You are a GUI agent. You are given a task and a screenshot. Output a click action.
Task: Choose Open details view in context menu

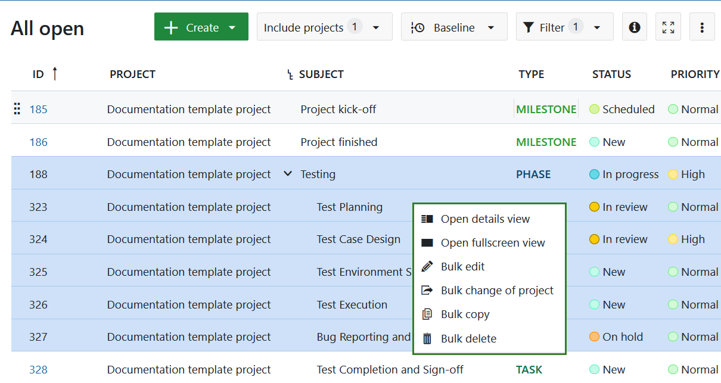click(486, 219)
